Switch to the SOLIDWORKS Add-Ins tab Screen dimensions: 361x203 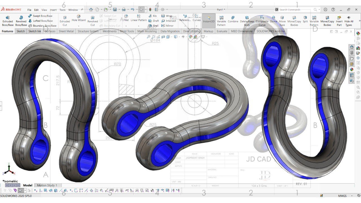coord(271,31)
